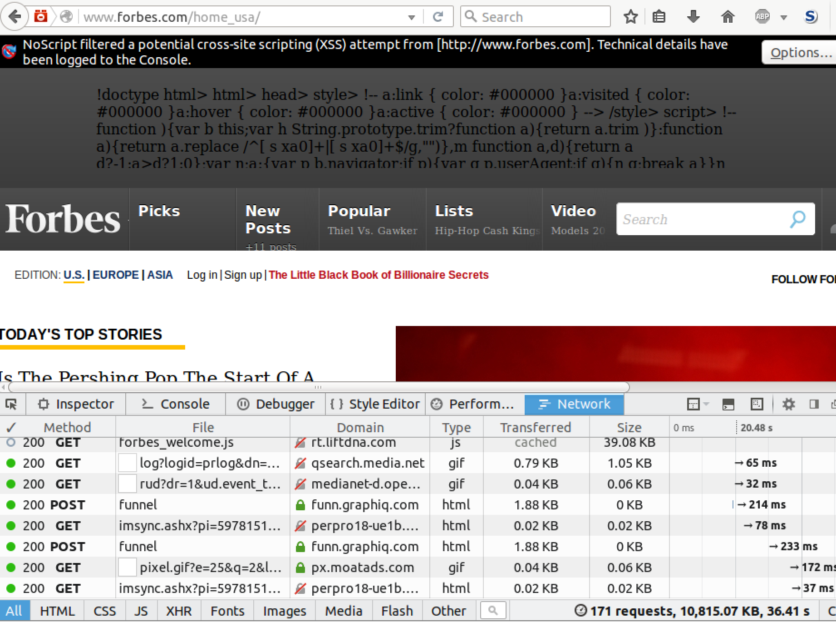Open the Adblock Plus dropdown arrow
This screenshot has width=836, height=622.
[x=783, y=18]
